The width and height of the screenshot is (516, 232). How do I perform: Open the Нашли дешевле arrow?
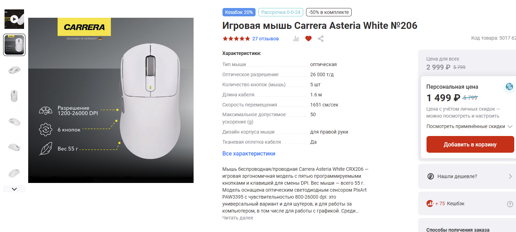coord(510,176)
